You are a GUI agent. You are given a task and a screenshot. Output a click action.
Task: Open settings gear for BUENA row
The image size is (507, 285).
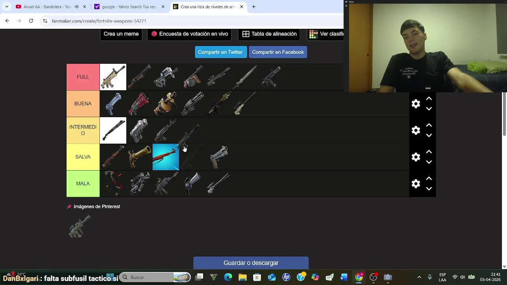[416, 104]
